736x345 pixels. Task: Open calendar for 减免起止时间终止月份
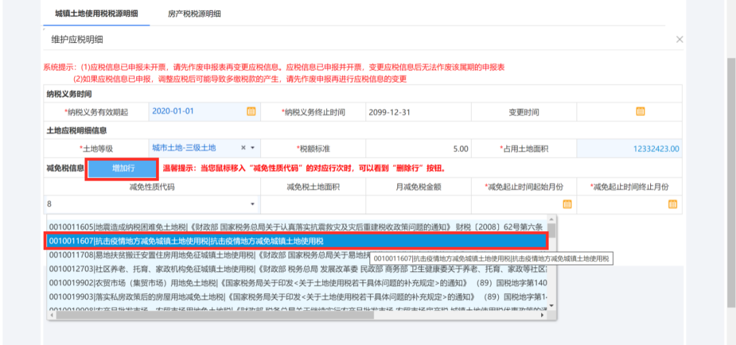click(673, 204)
